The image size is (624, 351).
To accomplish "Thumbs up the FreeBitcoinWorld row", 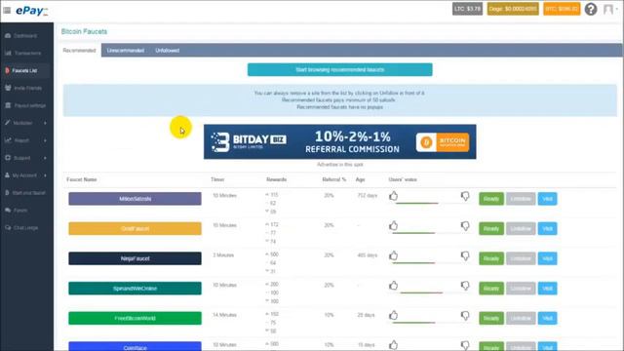I will click(393, 315).
